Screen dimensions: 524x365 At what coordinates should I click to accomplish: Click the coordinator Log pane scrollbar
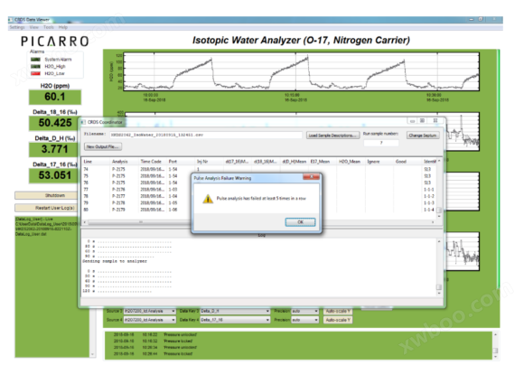[439, 267]
